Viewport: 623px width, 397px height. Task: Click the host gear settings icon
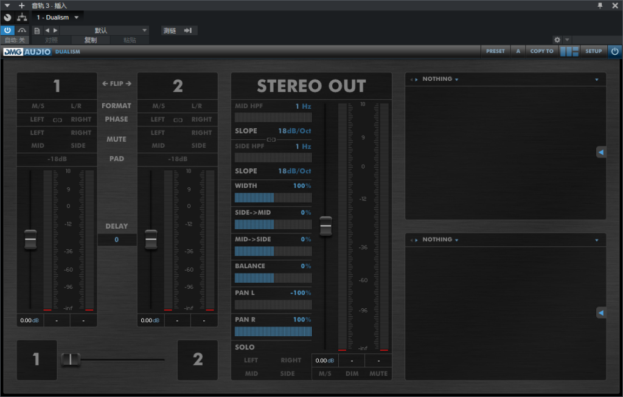(557, 40)
